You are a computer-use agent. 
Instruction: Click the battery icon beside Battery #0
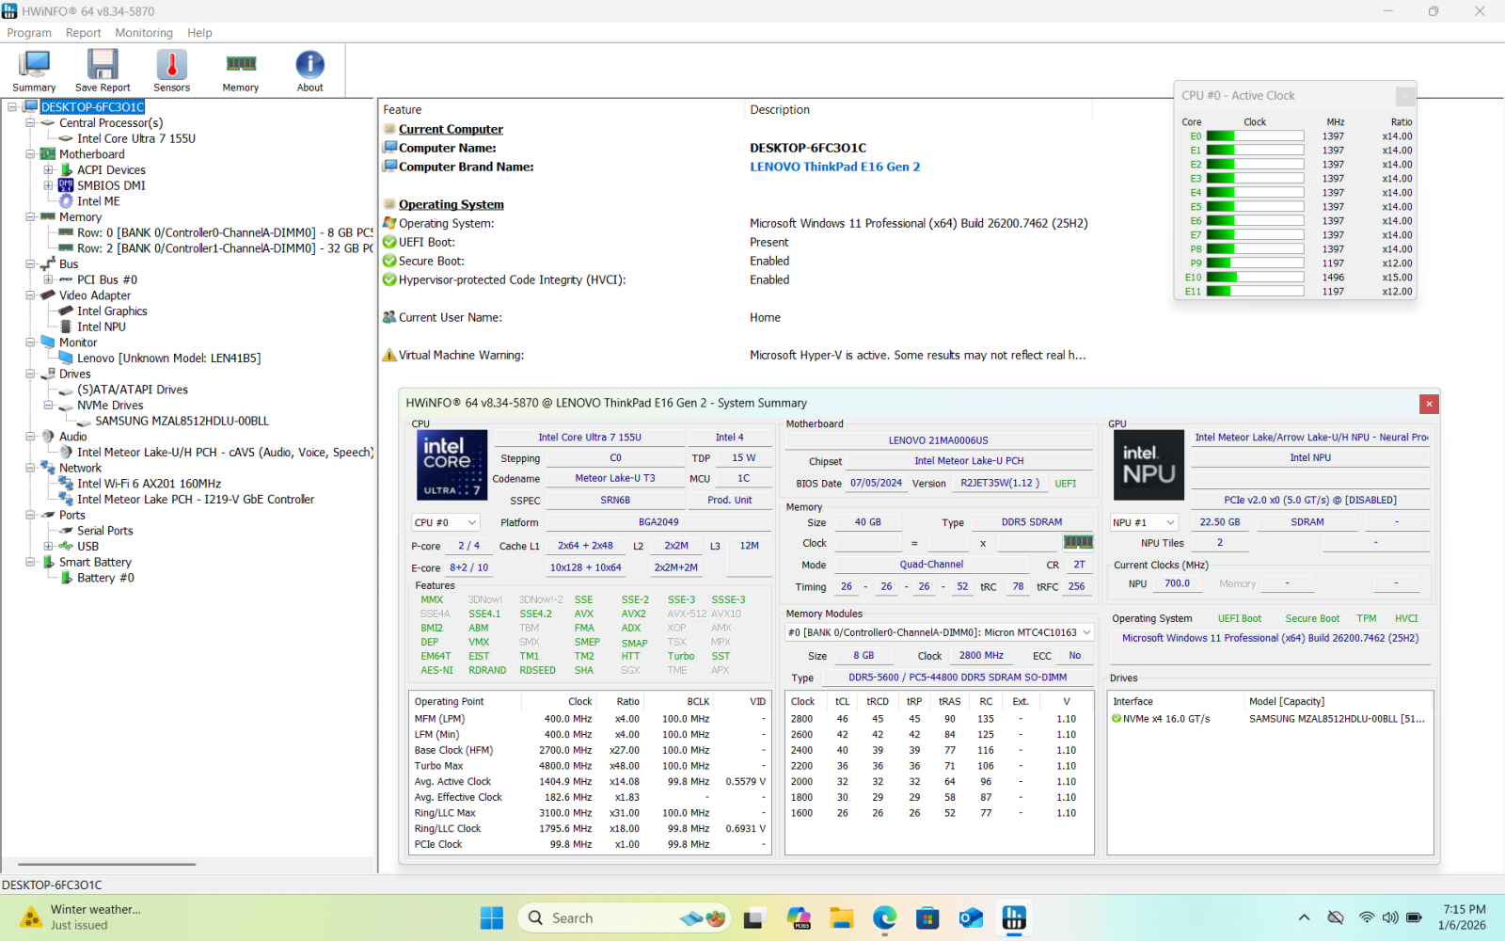click(x=67, y=578)
